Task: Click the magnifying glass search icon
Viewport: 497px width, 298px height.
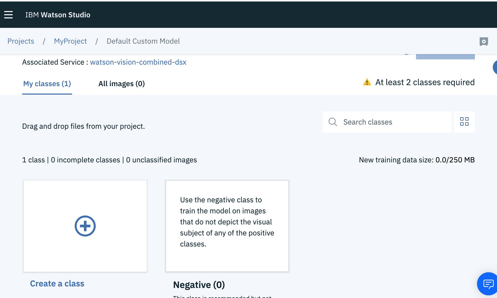Action: tap(333, 122)
